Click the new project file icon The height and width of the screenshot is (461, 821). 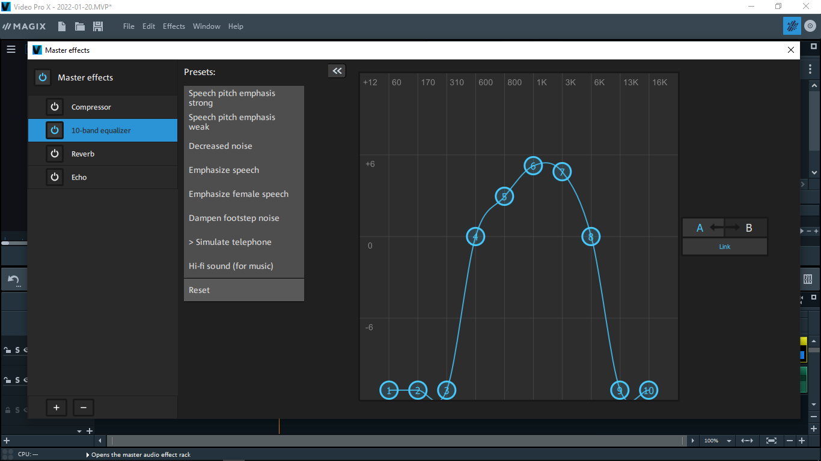[x=62, y=26]
